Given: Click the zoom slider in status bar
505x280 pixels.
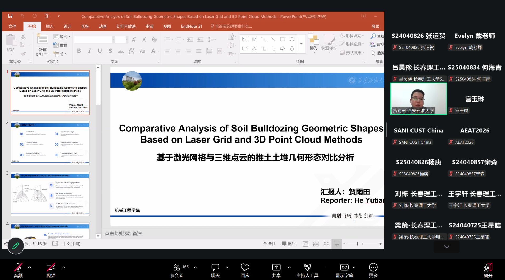Looking at the screenshot, I should (x=357, y=244).
